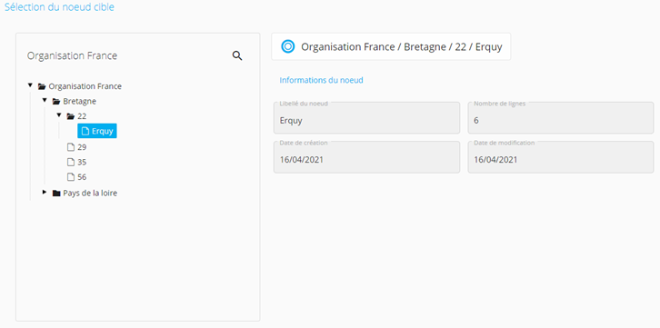
Task: Select the Erquy leaf node
Action: click(x=97, y=131)
